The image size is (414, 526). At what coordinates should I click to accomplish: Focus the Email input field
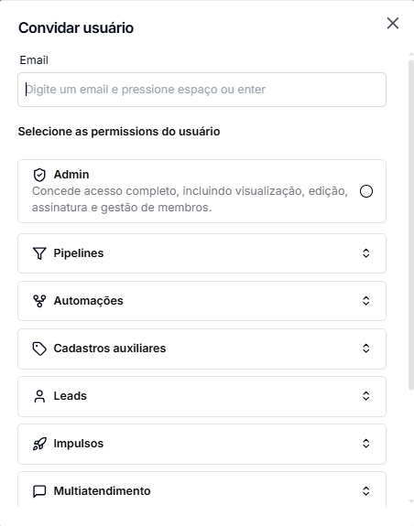tap(202, 90)
